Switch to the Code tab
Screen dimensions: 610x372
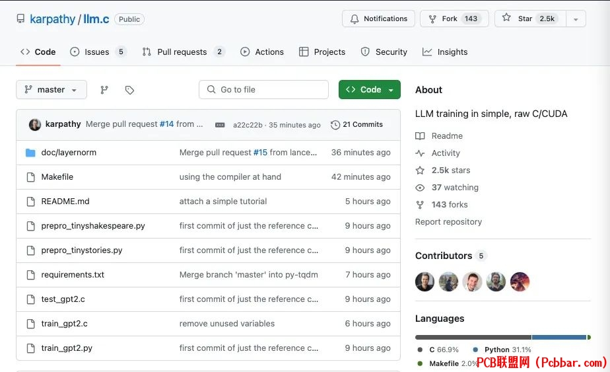(38, 52)
